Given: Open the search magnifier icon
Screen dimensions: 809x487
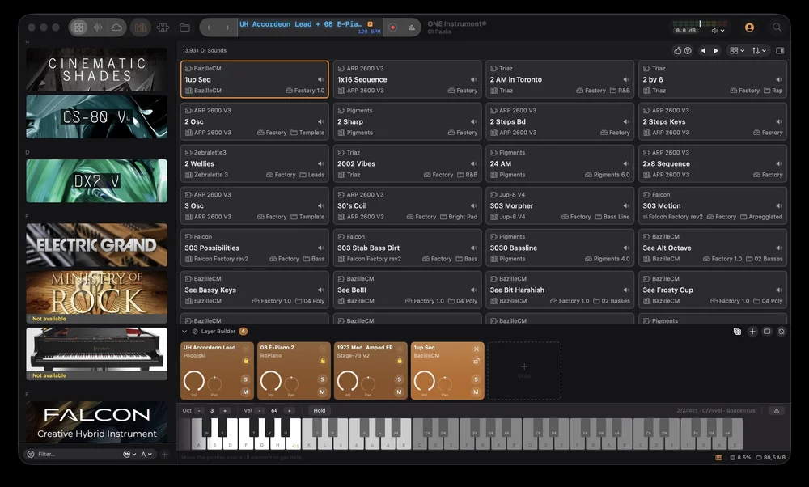Looking at the screenshot, I should (777, 28).
